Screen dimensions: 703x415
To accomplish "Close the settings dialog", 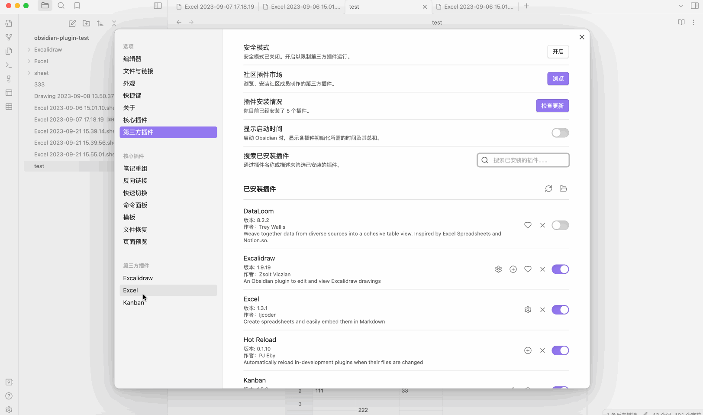I will 582,37.
